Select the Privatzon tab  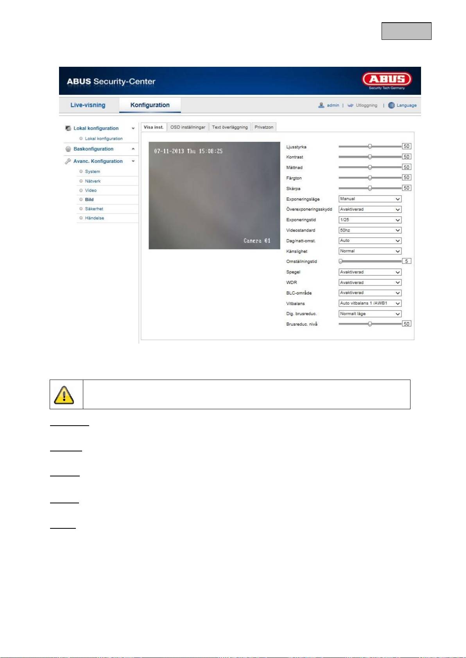tap(264, 127)
